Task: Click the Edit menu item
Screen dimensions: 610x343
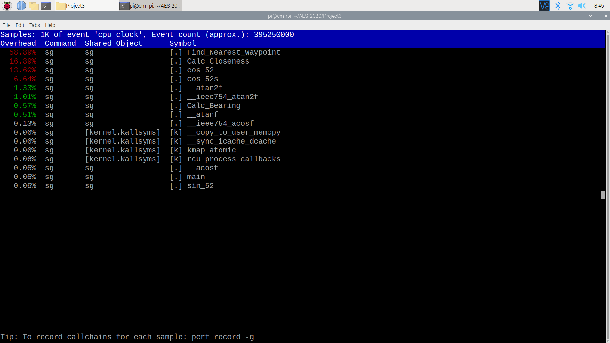Action: pos(19,25)
